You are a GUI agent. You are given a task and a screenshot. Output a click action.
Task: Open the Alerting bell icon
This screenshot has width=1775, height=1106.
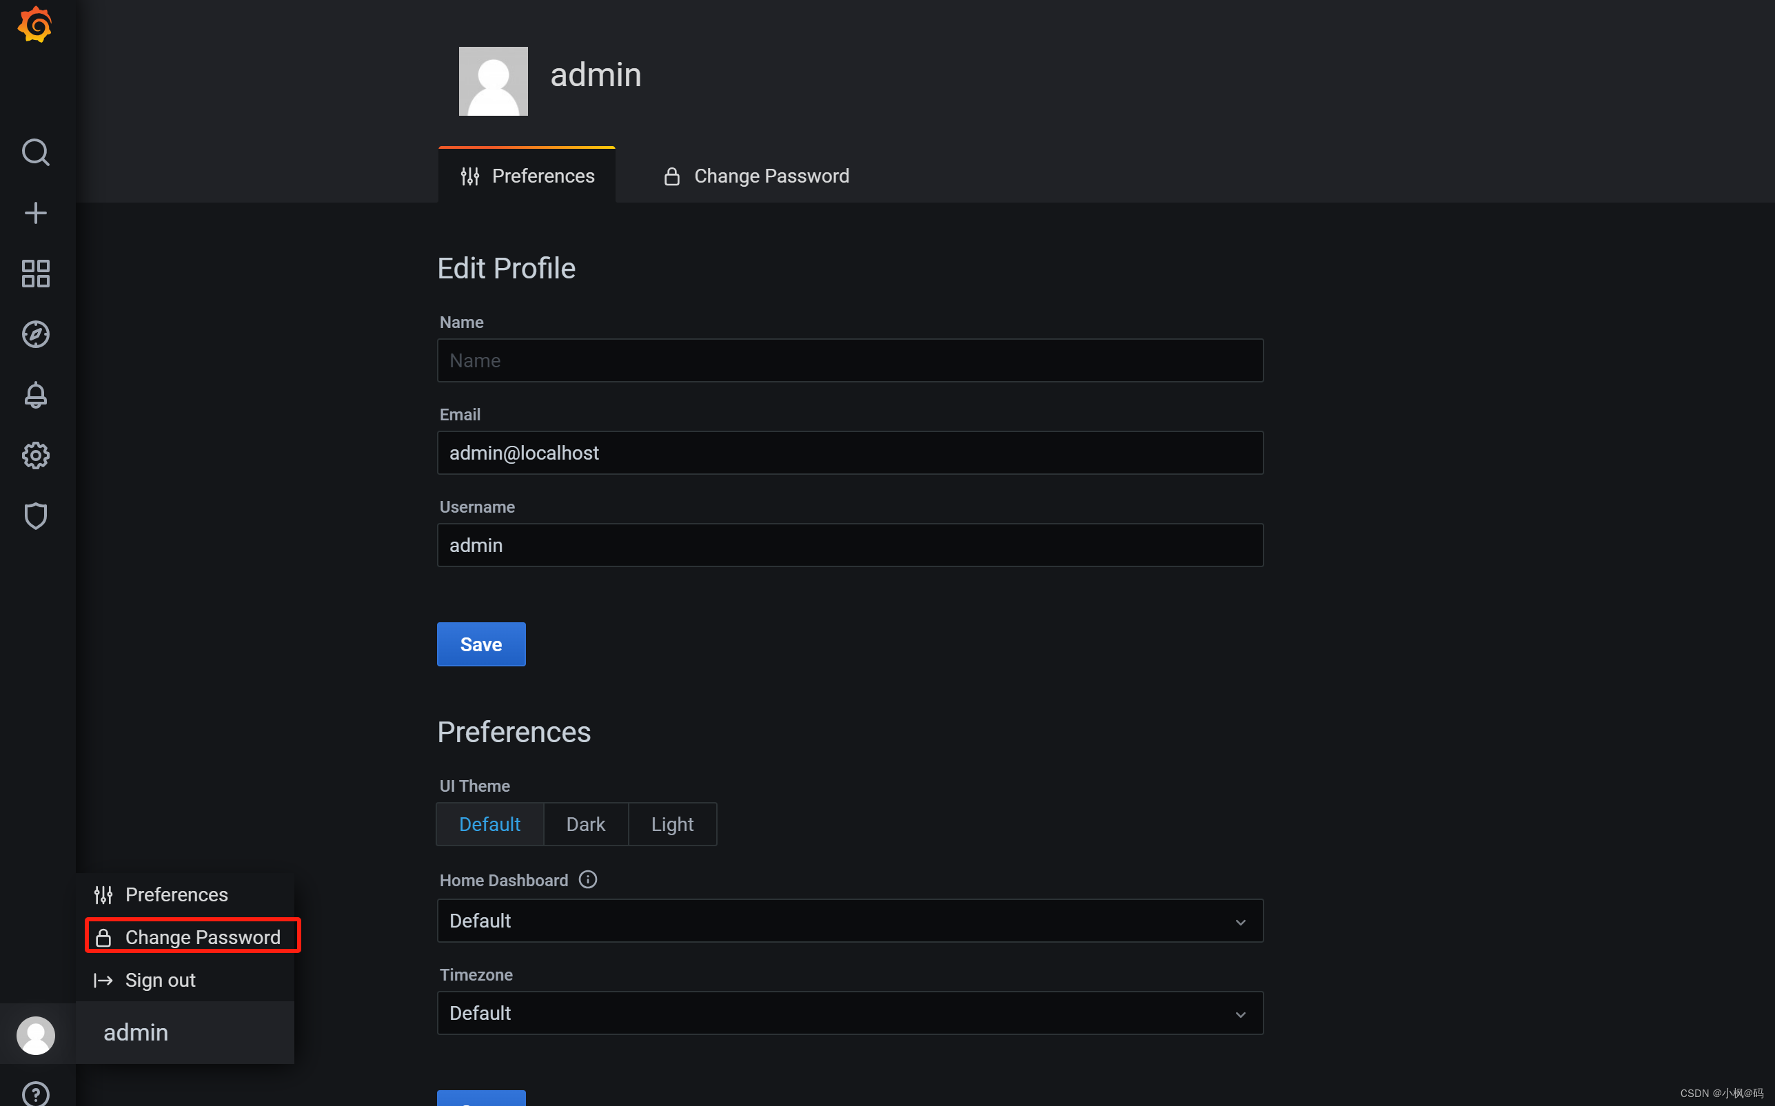(x=35, y=395)
